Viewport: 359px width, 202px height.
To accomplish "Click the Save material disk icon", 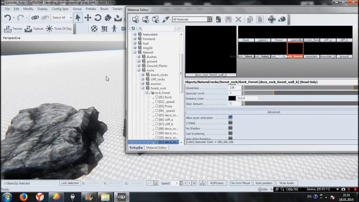I will [228, 19].
